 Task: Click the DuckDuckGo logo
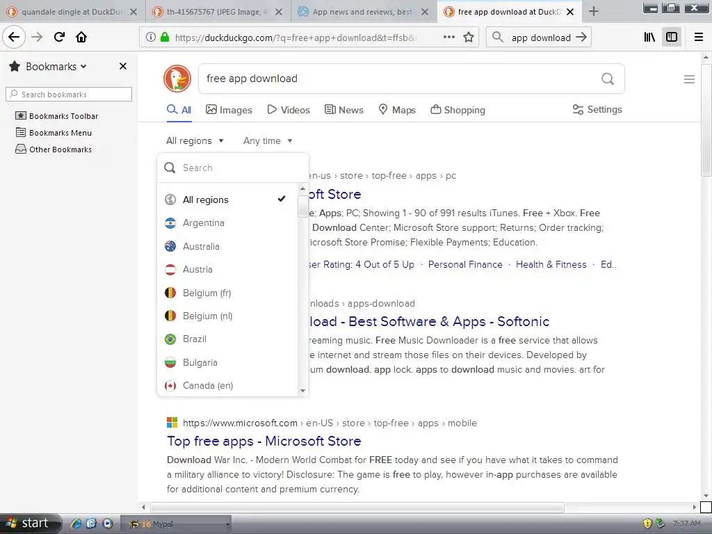pos(177,79)
